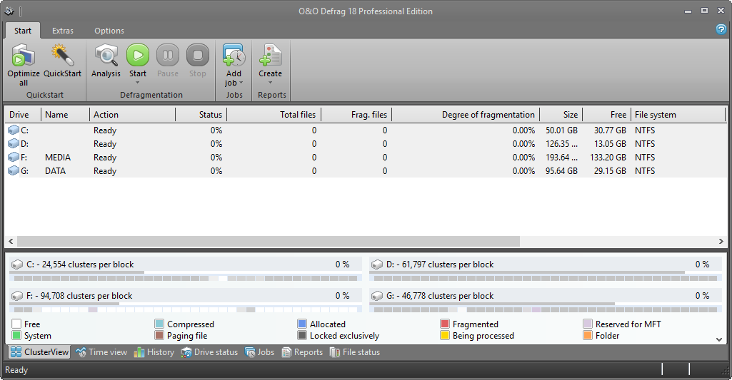Screen dimensions: 732x380
Task: Open the Extras ribbon tab
Action: pos(63,31)
